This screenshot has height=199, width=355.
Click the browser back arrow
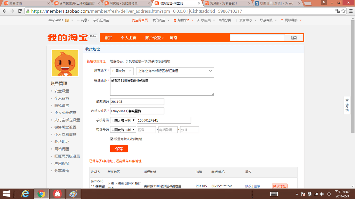(x=5, y=11)
